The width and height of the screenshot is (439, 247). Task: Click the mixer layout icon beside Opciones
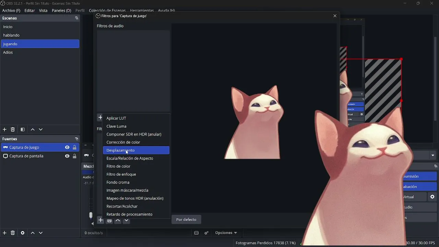[197, 233]
